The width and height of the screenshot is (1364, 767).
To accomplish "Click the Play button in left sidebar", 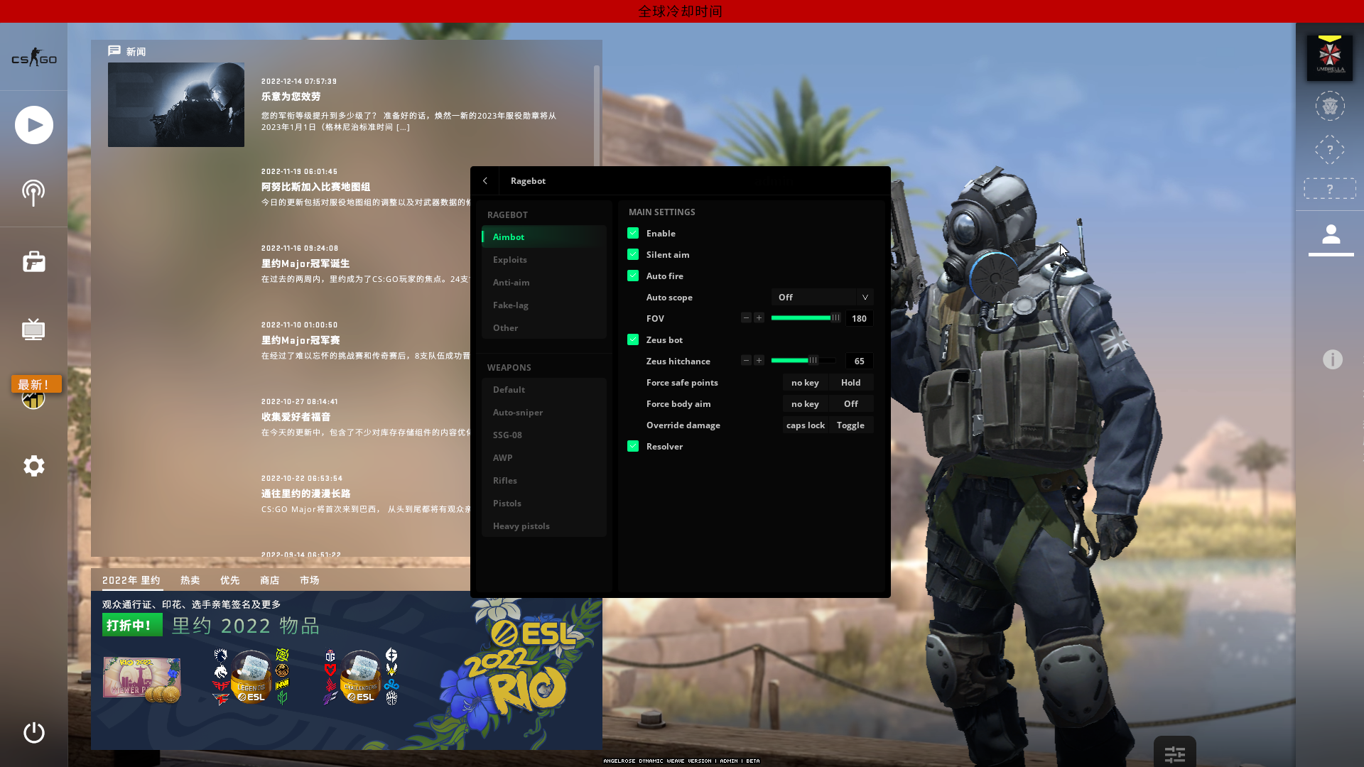I will pos(33,125).
